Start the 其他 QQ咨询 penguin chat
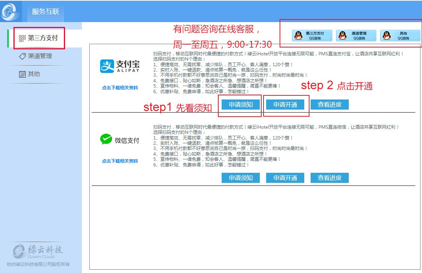This screenshot has height=273, width=422. click(400, 36)
